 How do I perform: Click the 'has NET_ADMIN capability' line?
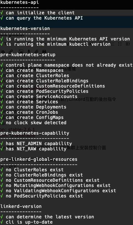coord(36,143)
